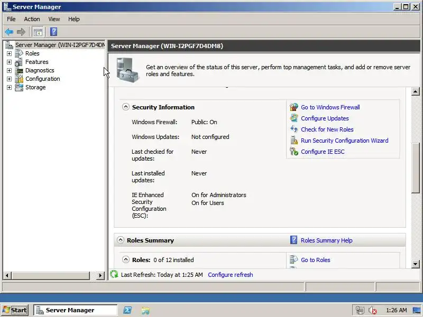Click the Storage tree icon
This screenshot has width=423, height=317.
(x=19, y=87)
